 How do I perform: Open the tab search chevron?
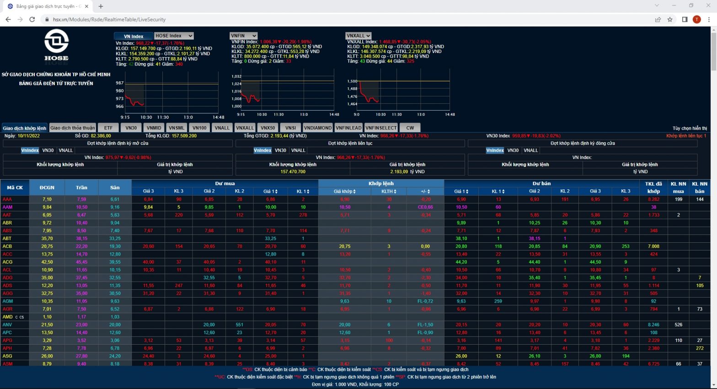657,5
